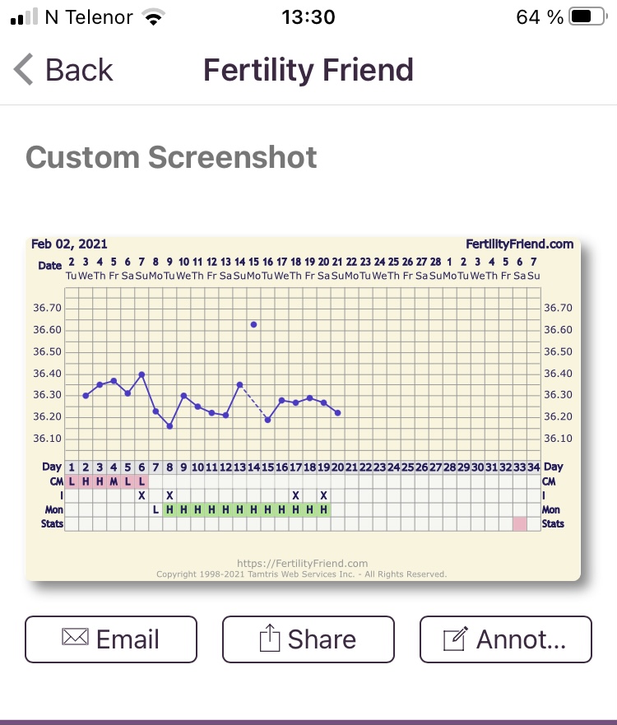The height and width of the screenshot is (725, 617).
Task: Open the Share button
Action: point(308,639)
